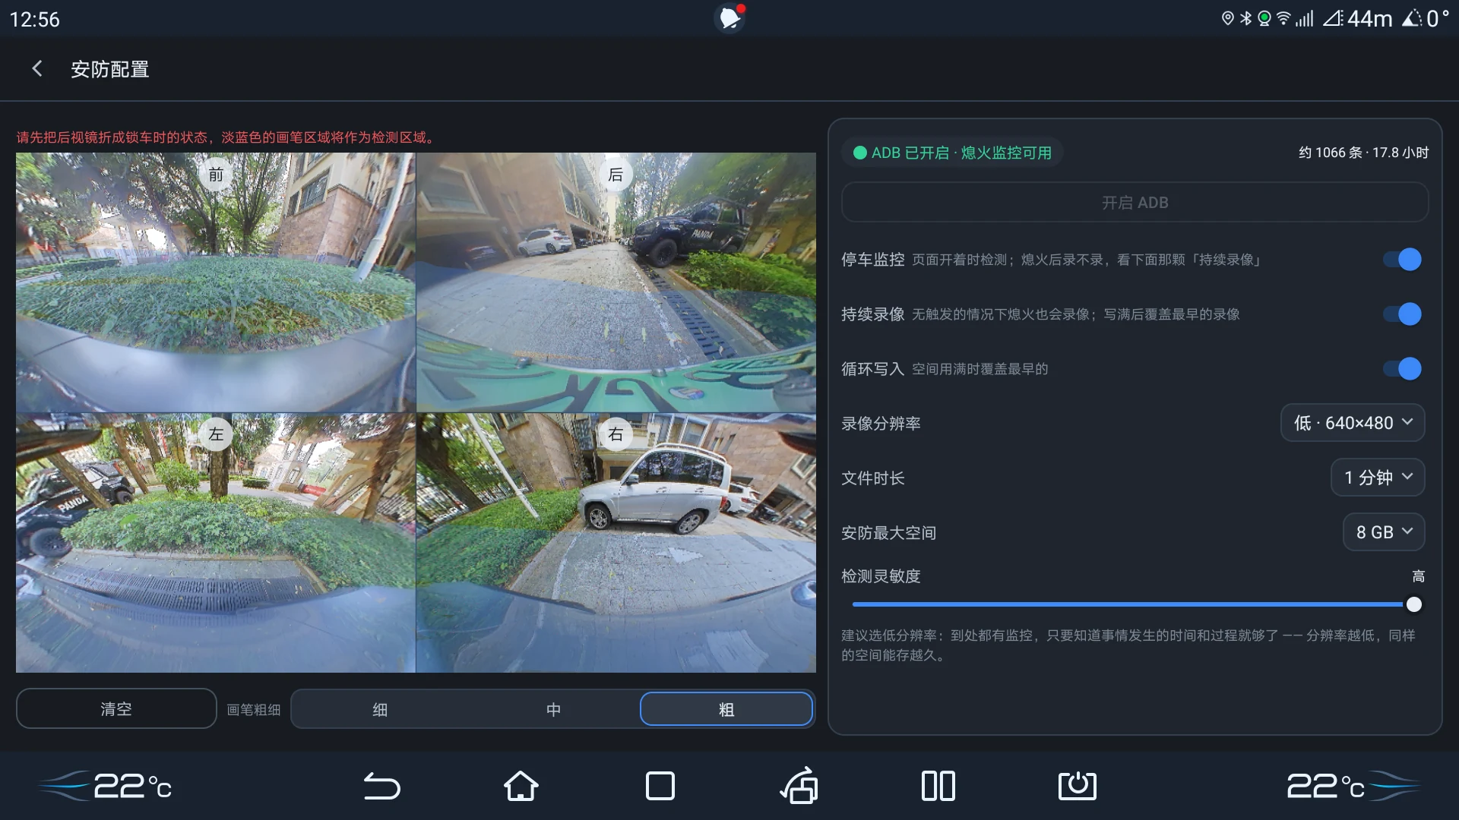Tap the Bluetooth status icon

click(x=1245, y=18)
